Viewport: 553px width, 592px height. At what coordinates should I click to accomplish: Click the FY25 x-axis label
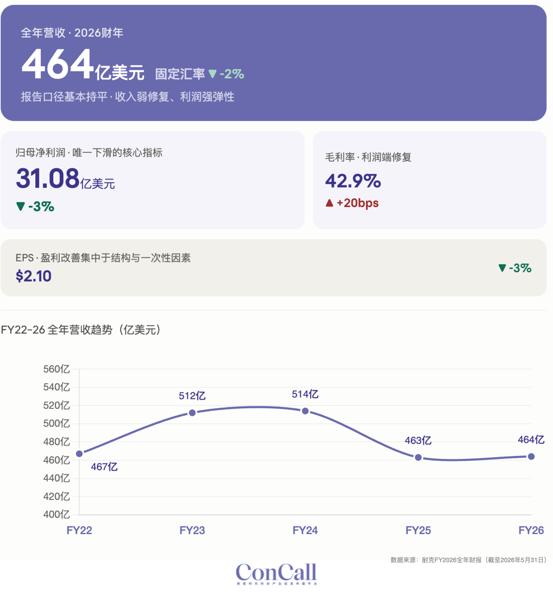418,531
